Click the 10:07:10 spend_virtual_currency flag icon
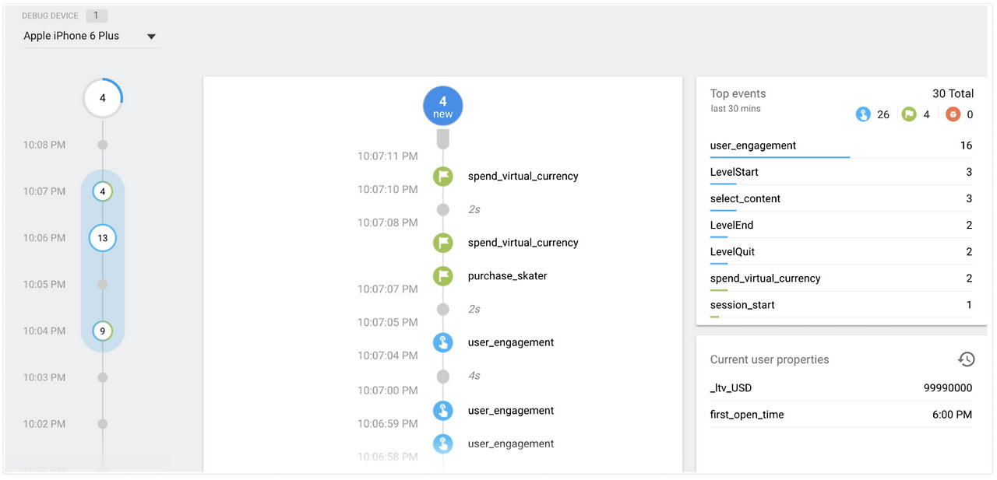 tap(442, 176)
